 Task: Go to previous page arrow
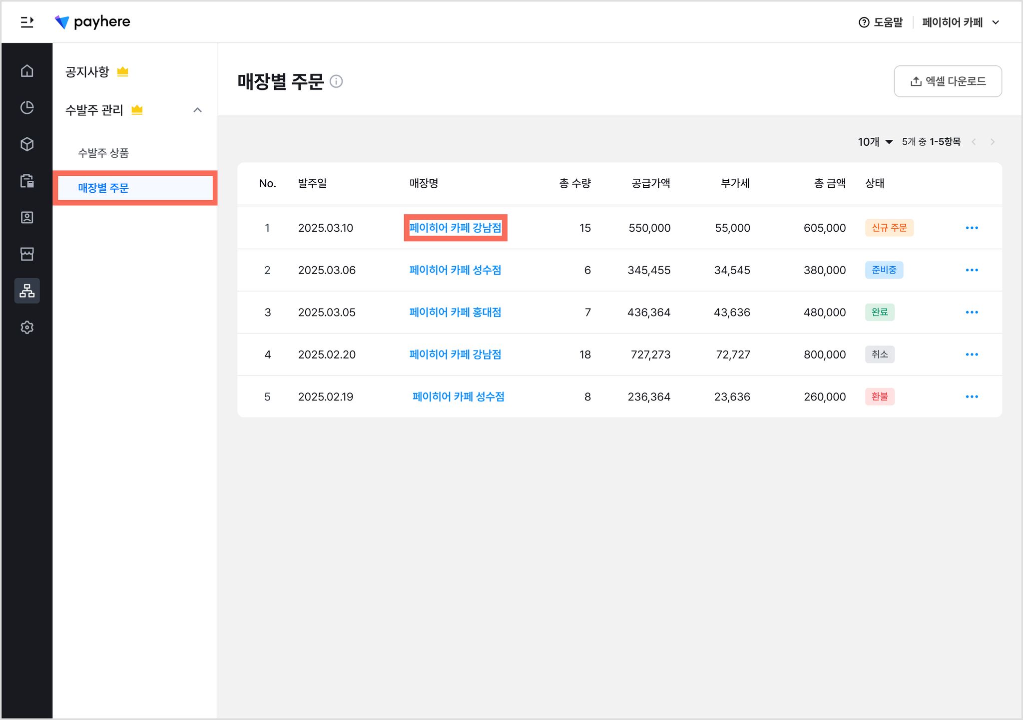[x=974, y=142]
